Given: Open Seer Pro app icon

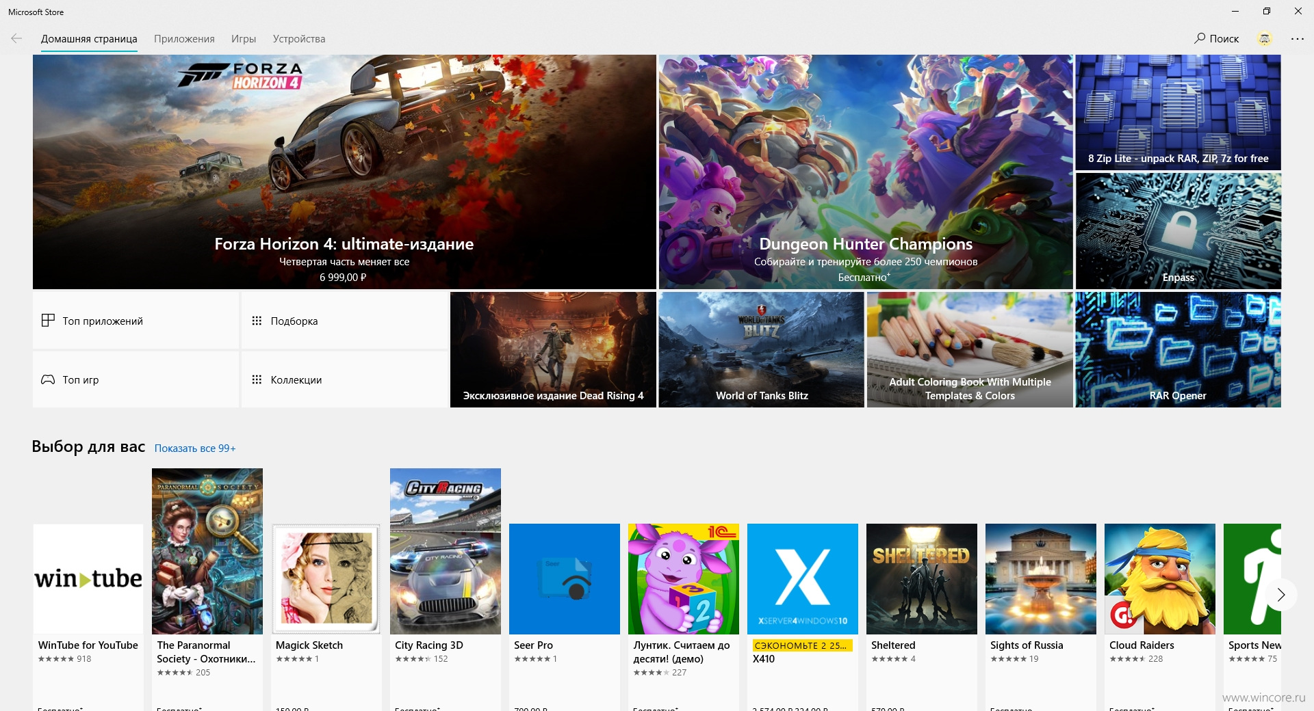Looking at the screenshot, I should tap(565, 579).
